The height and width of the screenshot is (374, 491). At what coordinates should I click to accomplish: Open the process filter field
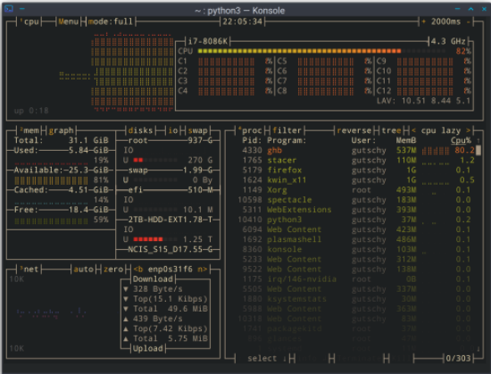coord(287,130)
